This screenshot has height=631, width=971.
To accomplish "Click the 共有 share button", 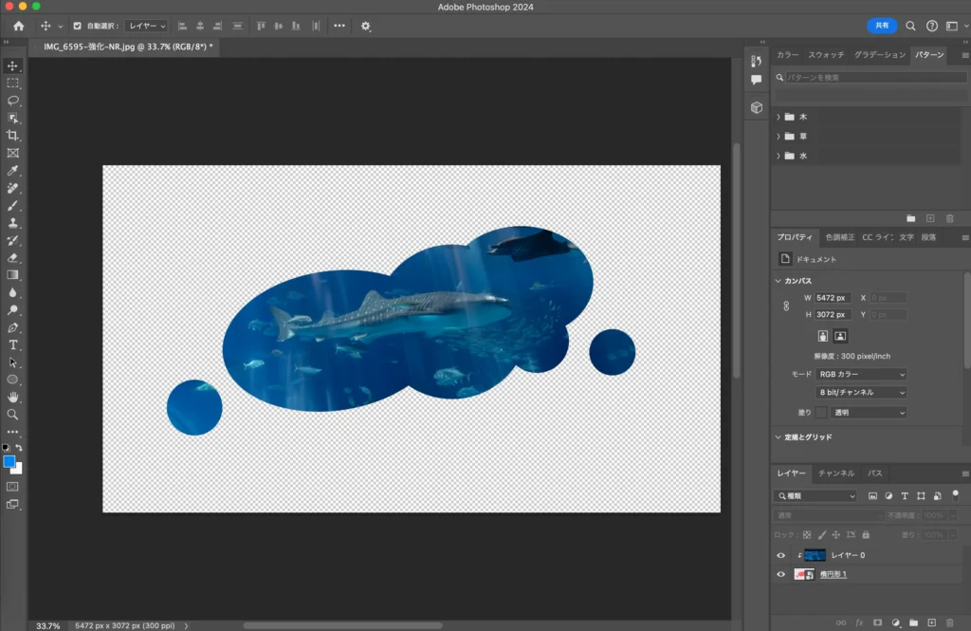I will (881, 27).
